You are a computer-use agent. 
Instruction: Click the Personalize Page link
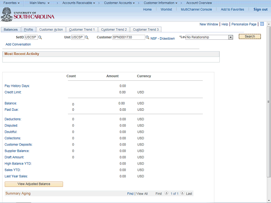244,25
